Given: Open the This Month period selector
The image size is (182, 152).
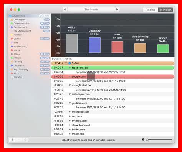Looking at the screenshot, I should pyautogui.click(x=91, y=10).
